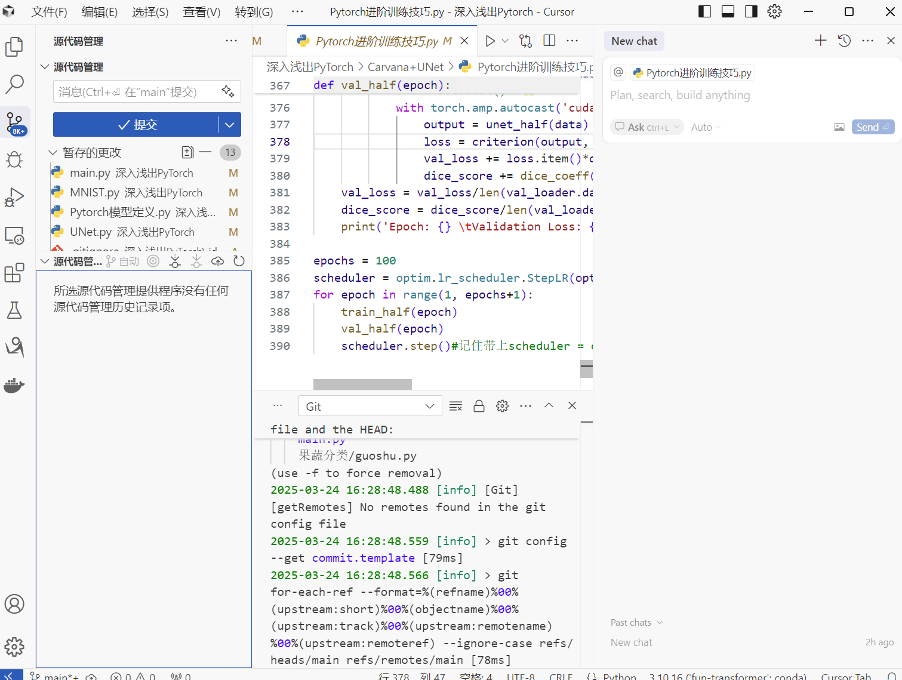Expand the Past chats list
This screenshot has height=680, width=902.
pos(636,622)
